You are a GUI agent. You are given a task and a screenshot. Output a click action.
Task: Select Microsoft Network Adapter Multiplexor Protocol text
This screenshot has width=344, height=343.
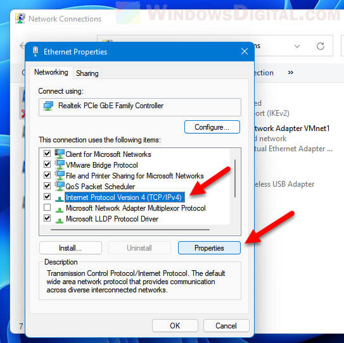click(136, 208)
